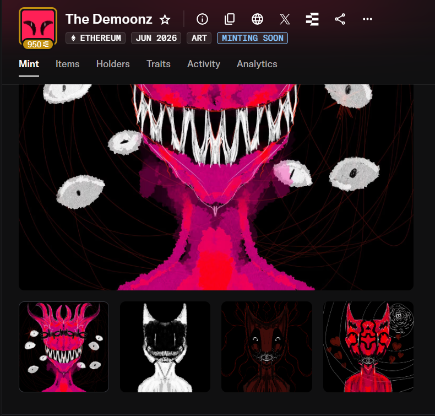This screenshot has height=416, width=435.
Task: Copy contract address icon
Action: [x=230, y=19]
